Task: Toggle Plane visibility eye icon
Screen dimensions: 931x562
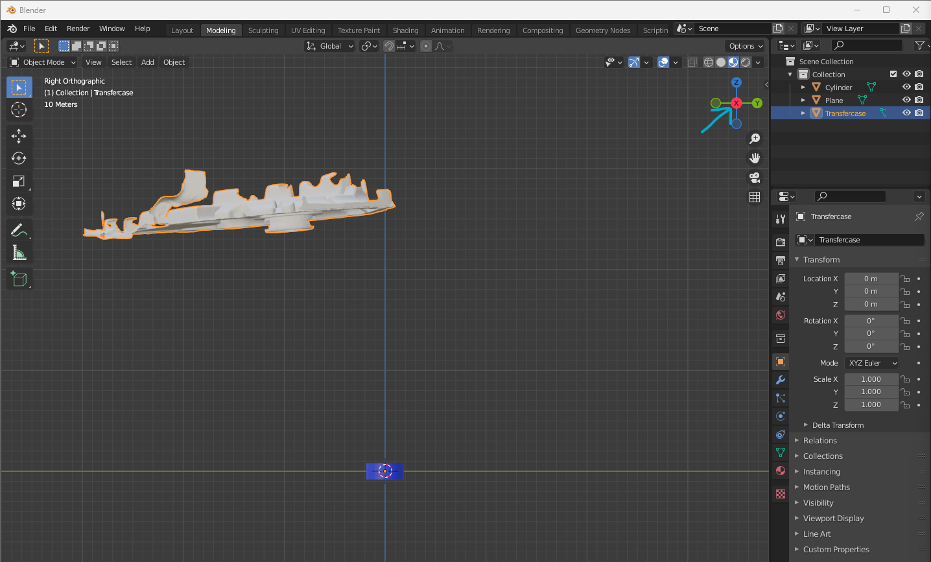Action: 906,100
